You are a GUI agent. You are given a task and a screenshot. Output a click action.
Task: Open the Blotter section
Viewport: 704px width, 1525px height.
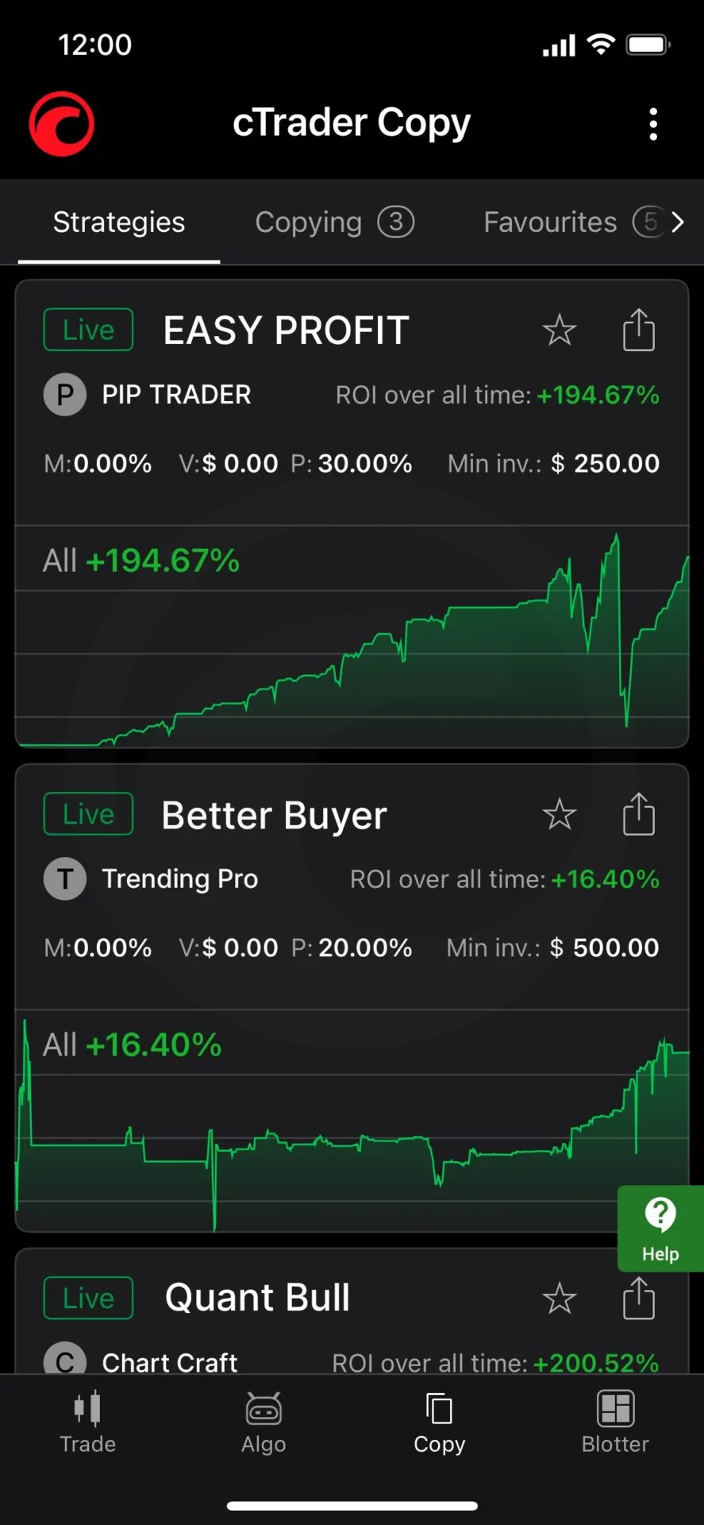pyautogui.click(x=615, y=1422)
